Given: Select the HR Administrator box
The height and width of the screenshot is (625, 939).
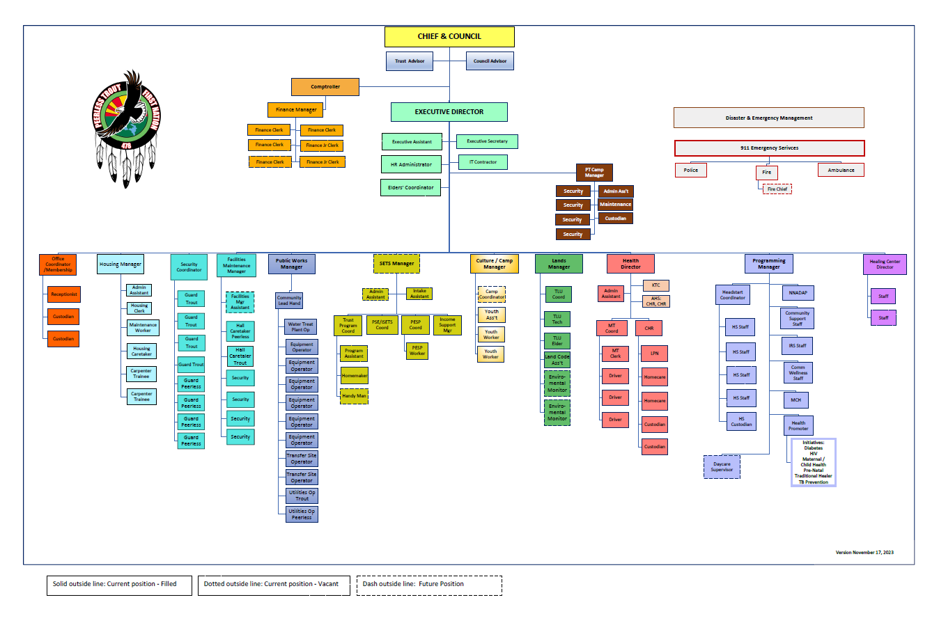Looking at the screenshot, I should click(411, 165).
